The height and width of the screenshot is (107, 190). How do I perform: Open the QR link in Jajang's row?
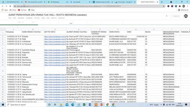[55, 75]
